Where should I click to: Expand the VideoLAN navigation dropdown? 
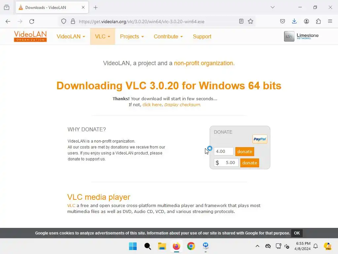(x=71, y=36)
